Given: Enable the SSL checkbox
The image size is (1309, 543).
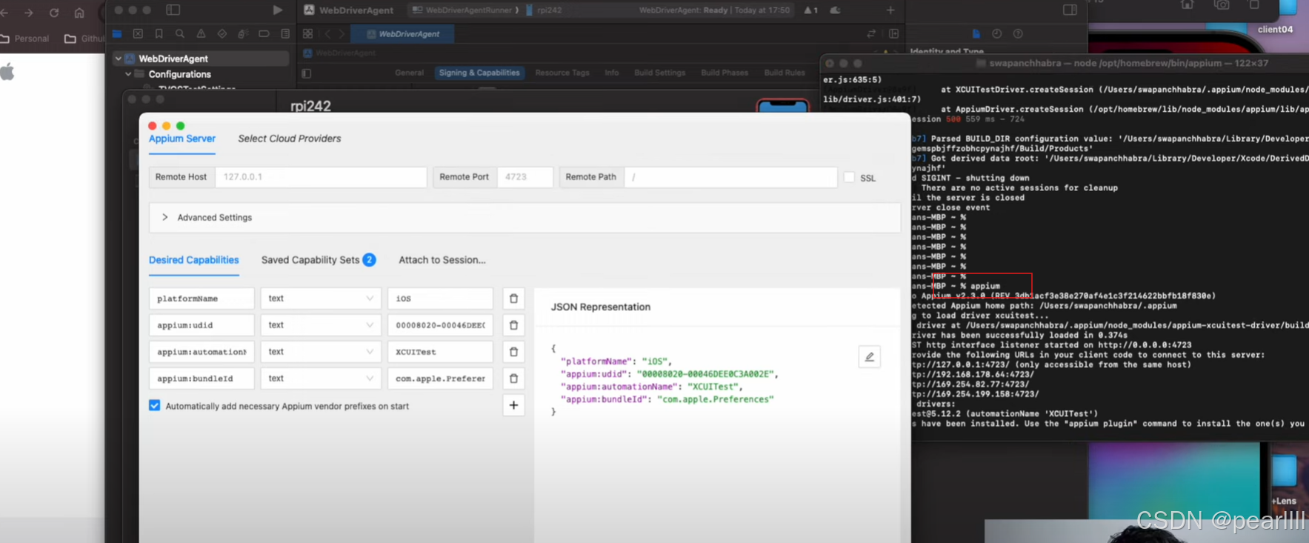Looking at the screenshot, I should tap(850, 178).
